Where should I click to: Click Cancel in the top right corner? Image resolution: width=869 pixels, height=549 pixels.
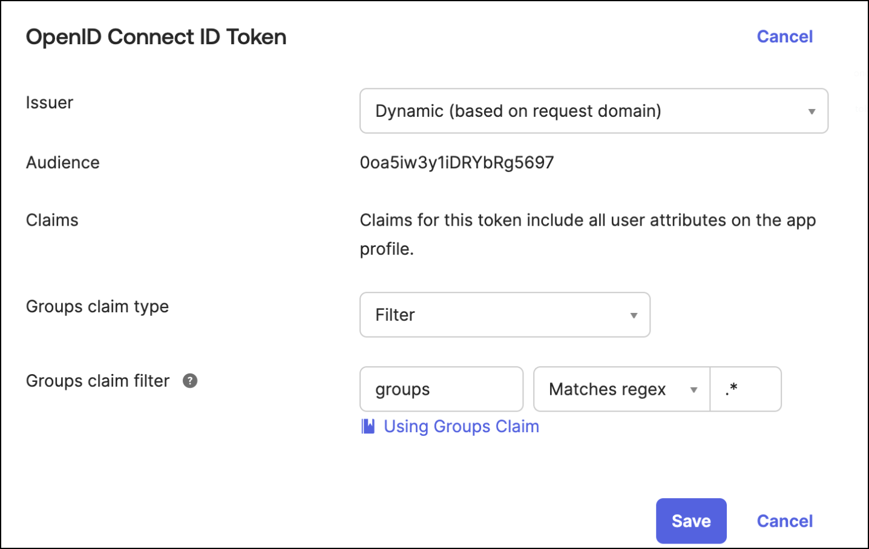point(784,36)
